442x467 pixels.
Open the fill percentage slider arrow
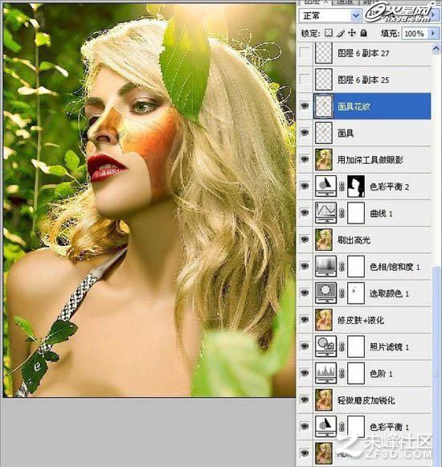(x=433, y=33)
